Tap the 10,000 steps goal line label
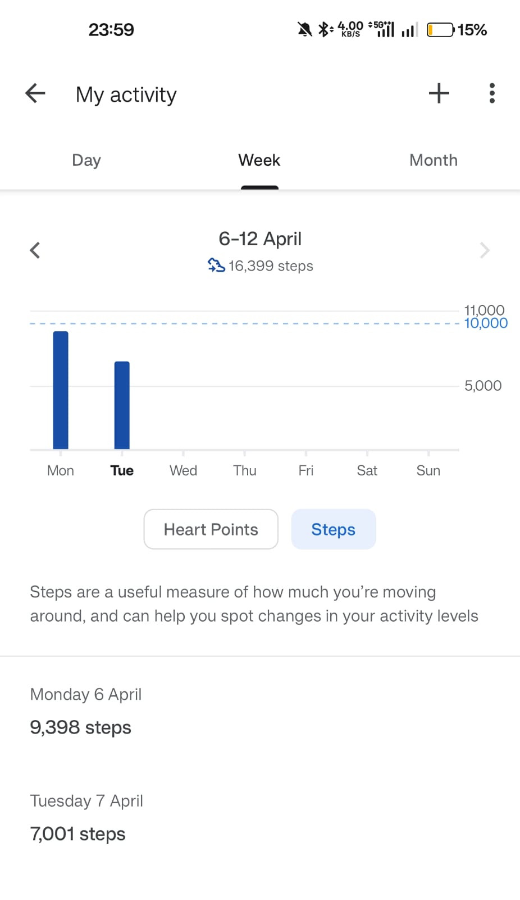Image resolution: width=520 pixels, height=900 pixels. [486, 323]
